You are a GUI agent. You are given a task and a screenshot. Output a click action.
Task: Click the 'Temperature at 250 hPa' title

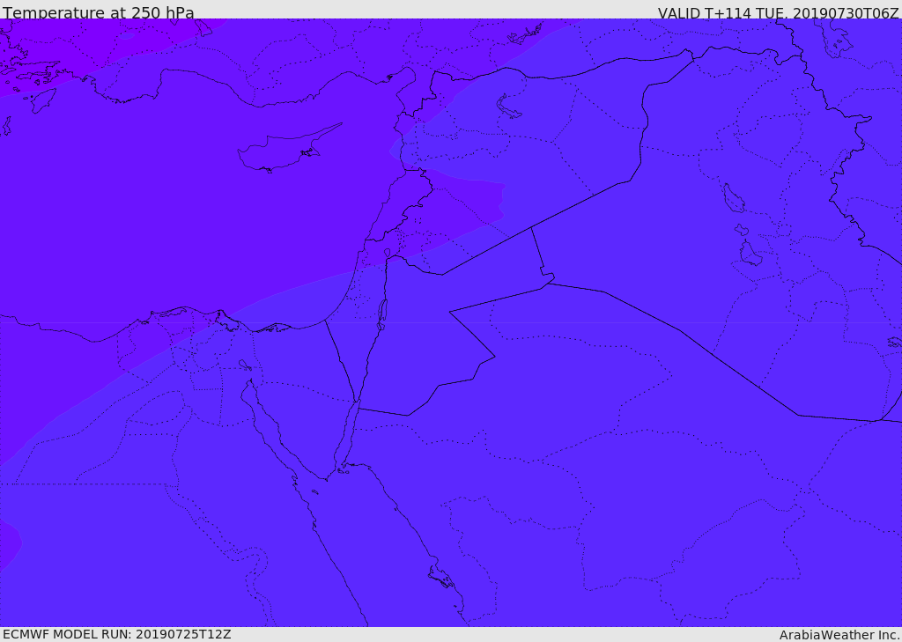click(x=99, y=12)
